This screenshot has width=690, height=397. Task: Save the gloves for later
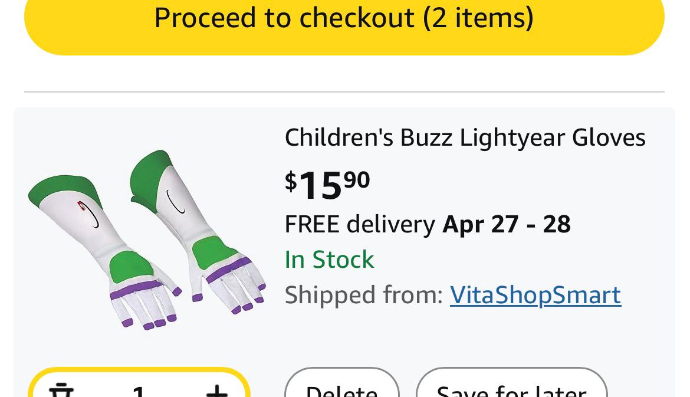click(x=511, y=389)
